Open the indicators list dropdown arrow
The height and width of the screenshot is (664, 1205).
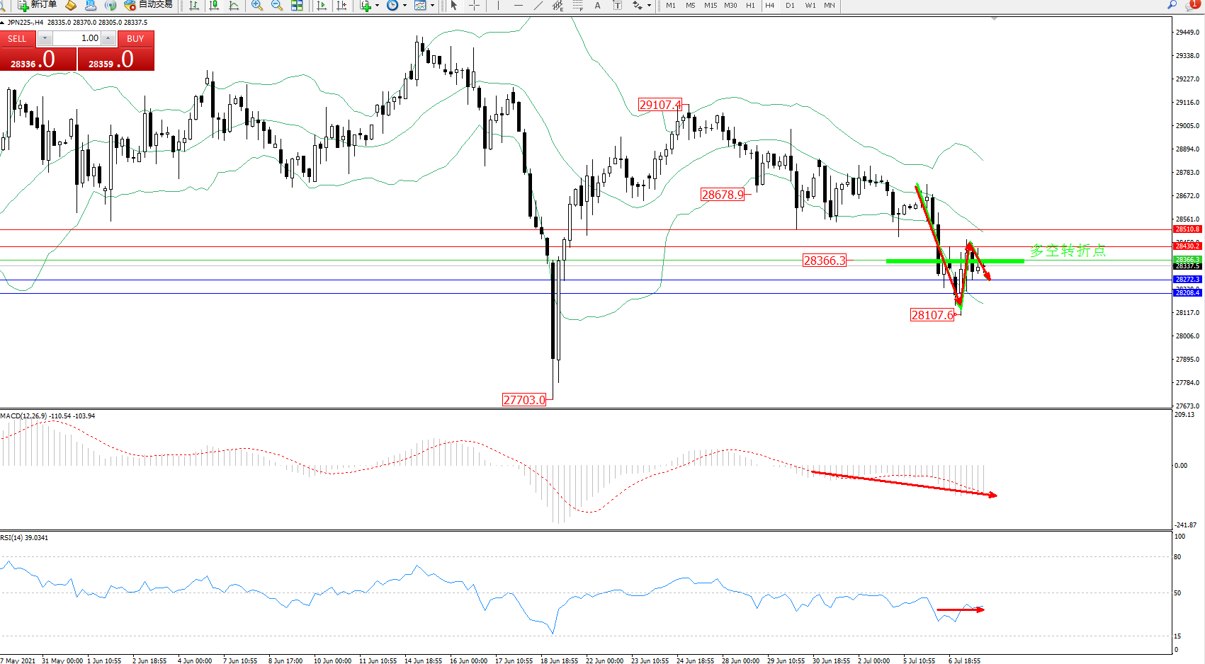click(377, 6)
